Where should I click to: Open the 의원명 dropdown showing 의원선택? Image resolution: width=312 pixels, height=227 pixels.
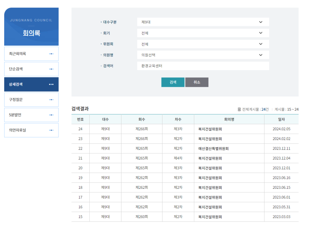click(203, 55)
